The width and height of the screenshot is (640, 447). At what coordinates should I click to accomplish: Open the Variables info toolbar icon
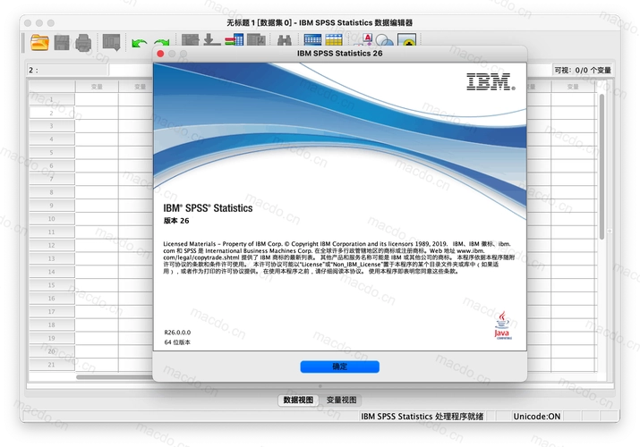(x=235, y=40)
